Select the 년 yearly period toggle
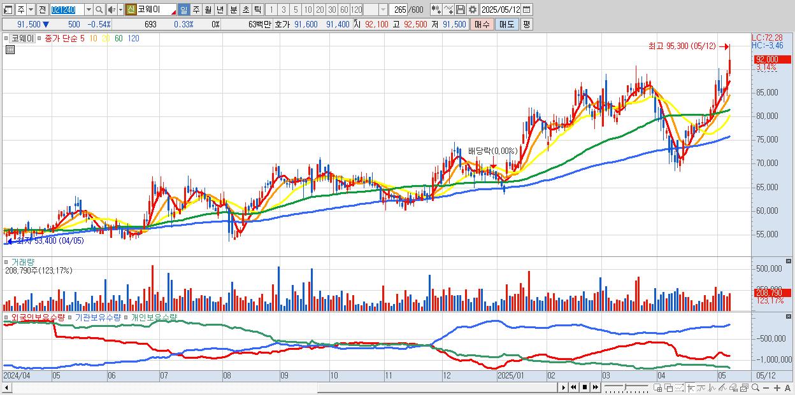The height and width of the screenshot is (395, 795). pos(220,10)
